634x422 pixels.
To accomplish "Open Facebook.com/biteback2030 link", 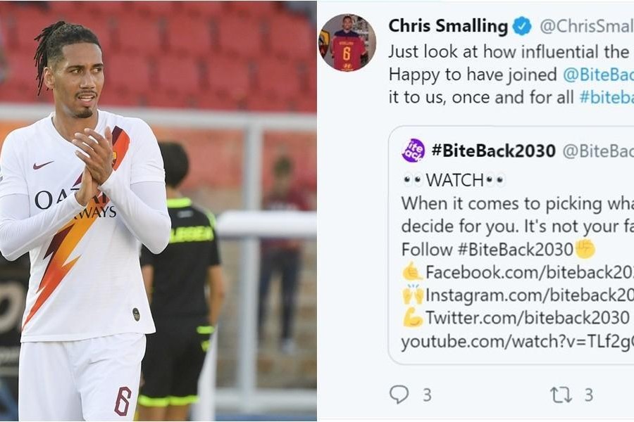I will pos(530,272).
